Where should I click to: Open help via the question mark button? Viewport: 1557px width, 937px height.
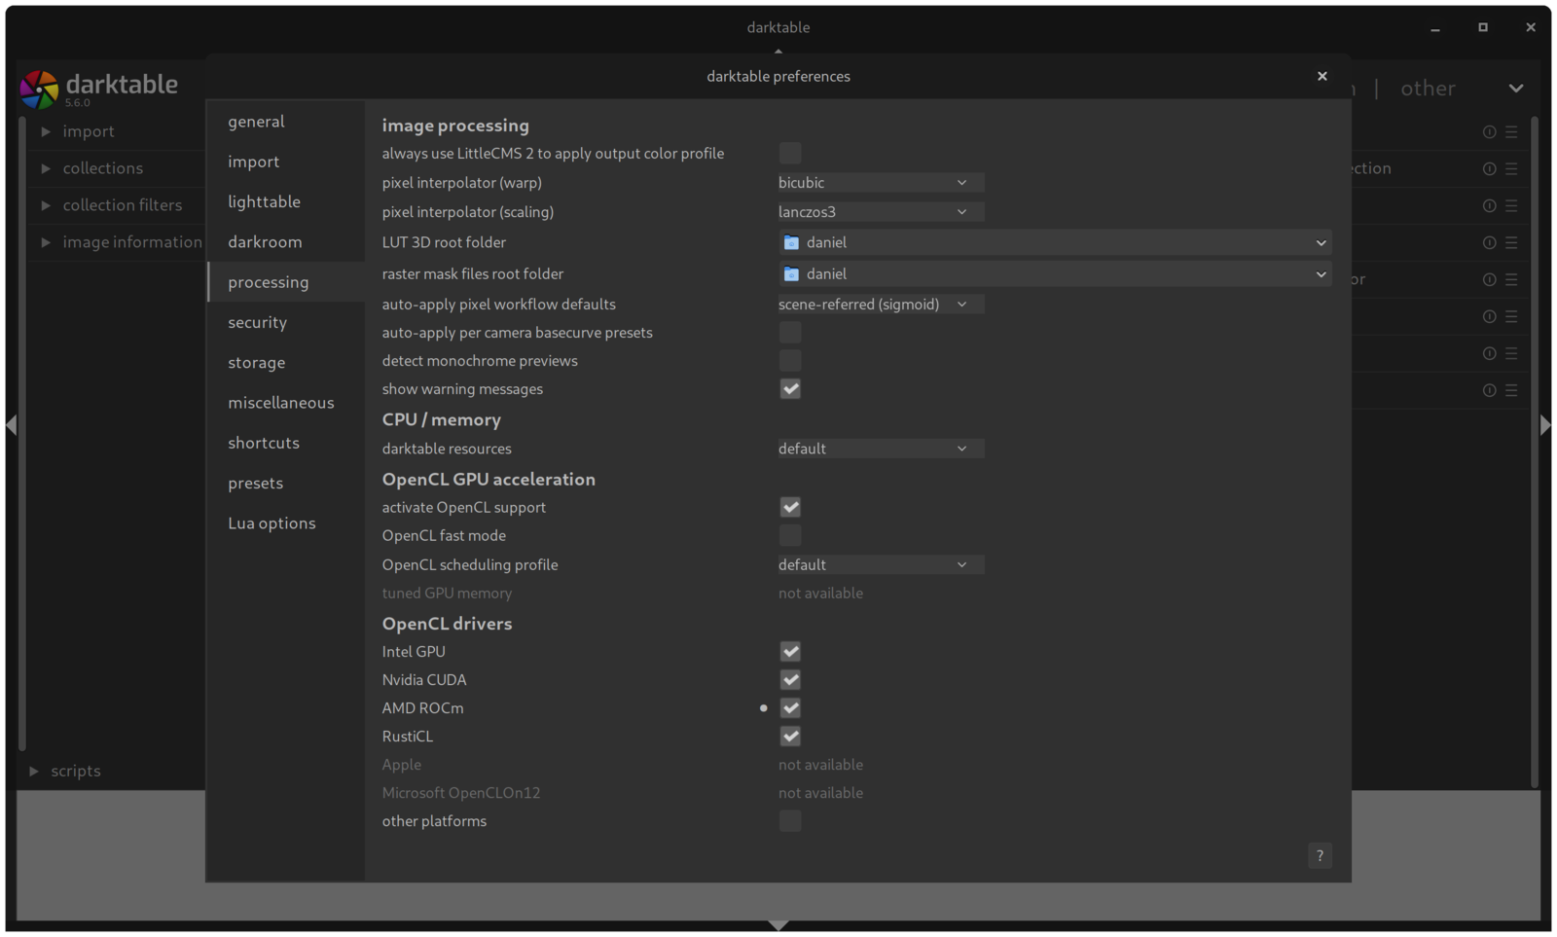(x=1320, y=855)
